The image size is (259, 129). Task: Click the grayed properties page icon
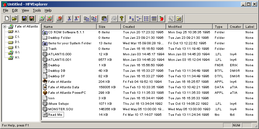coord(171,18)
